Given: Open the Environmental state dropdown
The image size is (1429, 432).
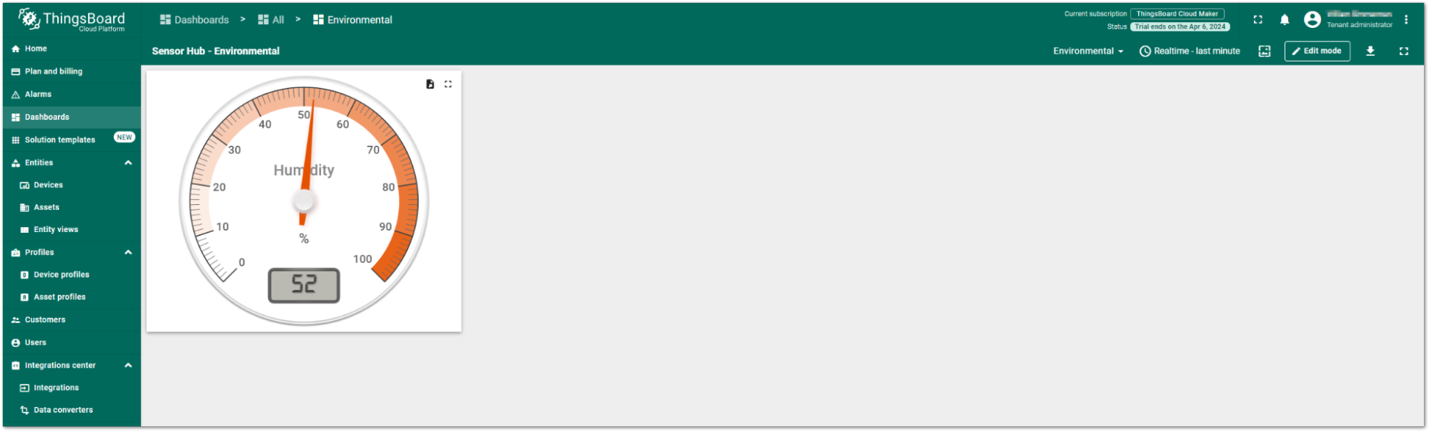Looking at the screenshot, I should (x=1088, y=51).
